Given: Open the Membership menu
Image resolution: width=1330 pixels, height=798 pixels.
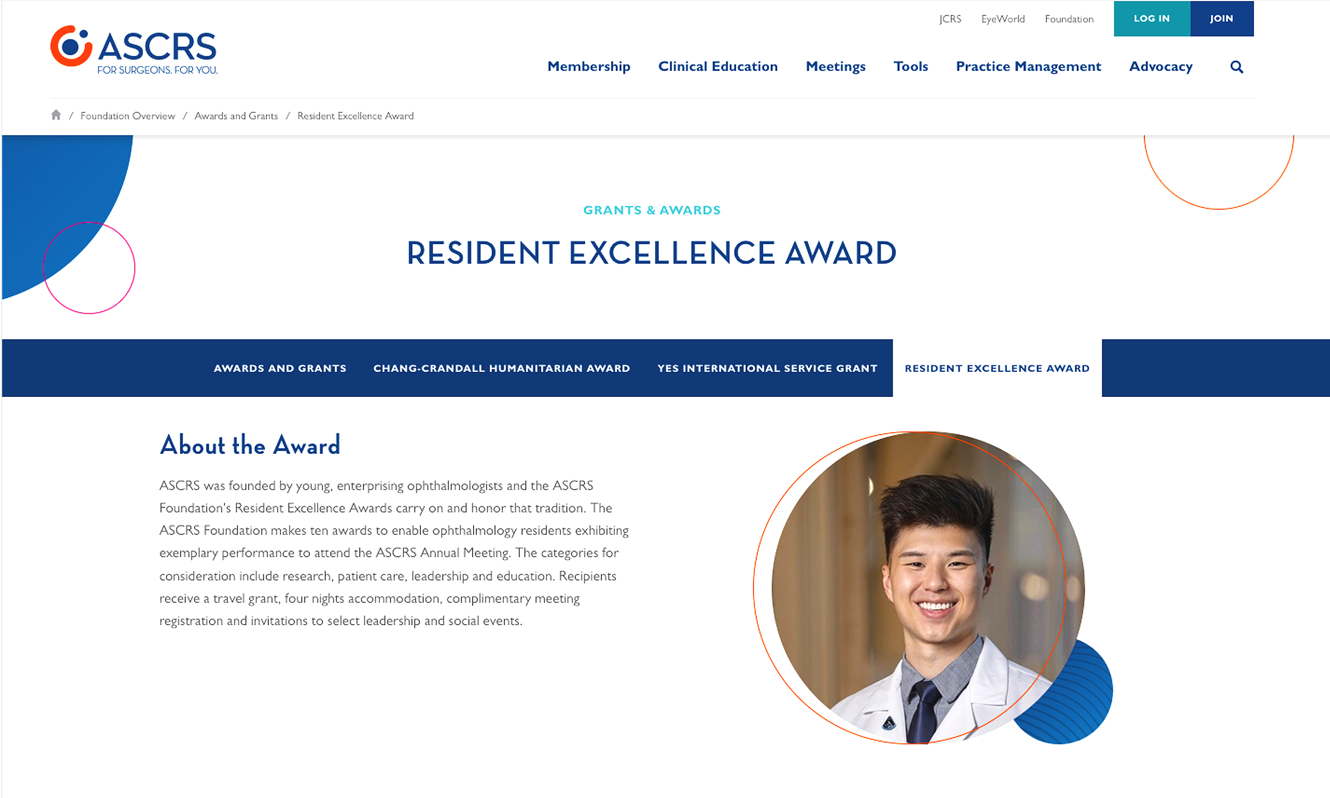Looking at the screenshot, I should point(589,66).
